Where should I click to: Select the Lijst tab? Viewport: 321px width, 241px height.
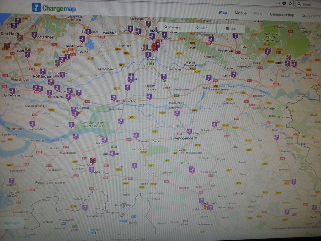click(231, 29)
